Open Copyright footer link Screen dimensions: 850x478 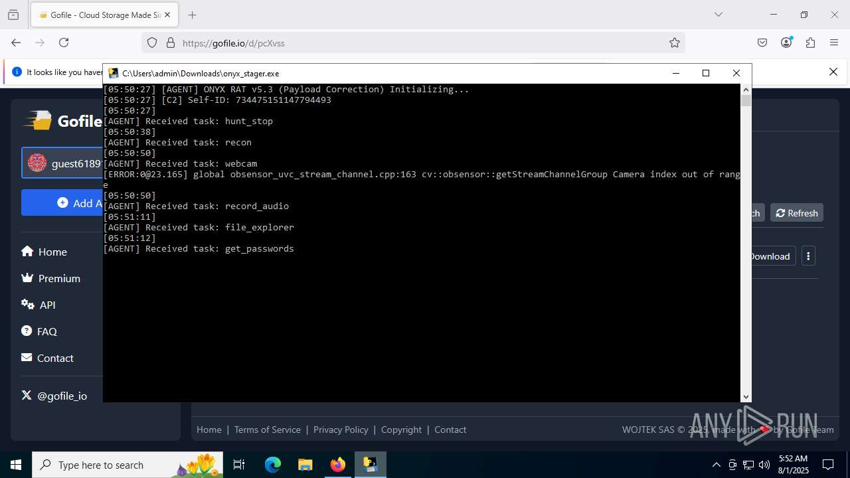click(401, 430)
